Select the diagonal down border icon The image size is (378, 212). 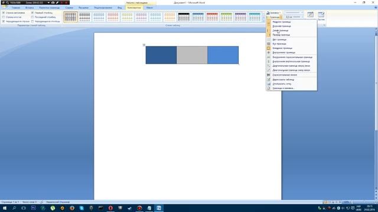pos(269,66)
